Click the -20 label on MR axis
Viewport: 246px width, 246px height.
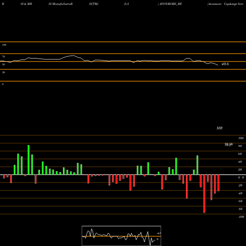pos(240,185)
